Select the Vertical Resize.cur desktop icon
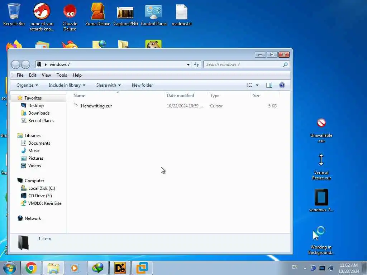367x275 pixels. coord(321,167)
